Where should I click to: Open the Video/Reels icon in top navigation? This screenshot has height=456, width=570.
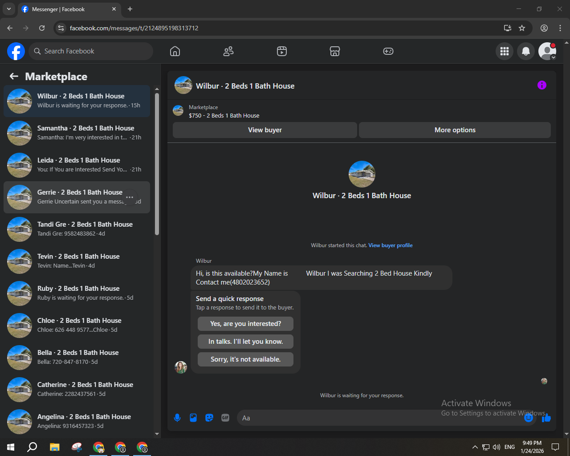click(x=282, y=51)
